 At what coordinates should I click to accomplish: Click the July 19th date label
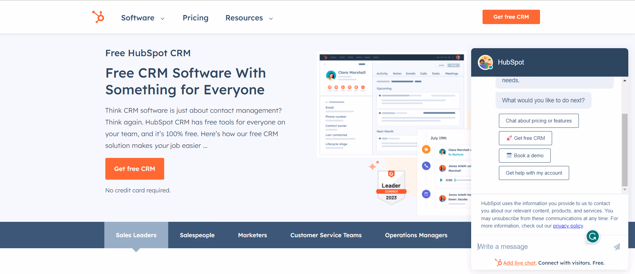pos(438,138)
